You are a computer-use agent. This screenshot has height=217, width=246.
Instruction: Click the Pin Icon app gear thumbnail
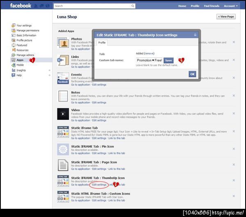63,149
